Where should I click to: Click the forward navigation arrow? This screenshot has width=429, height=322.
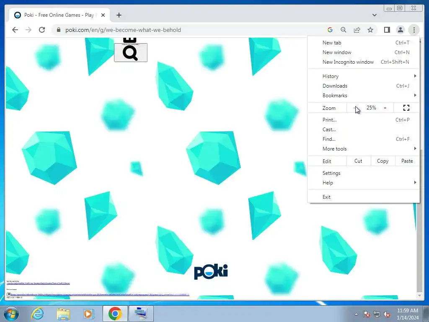(x=28, y=30)
